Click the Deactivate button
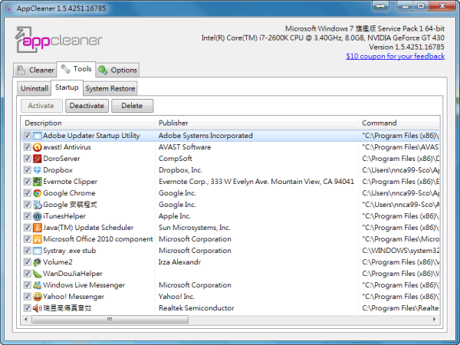Viewport: 460px width, 345px height. 87,106
